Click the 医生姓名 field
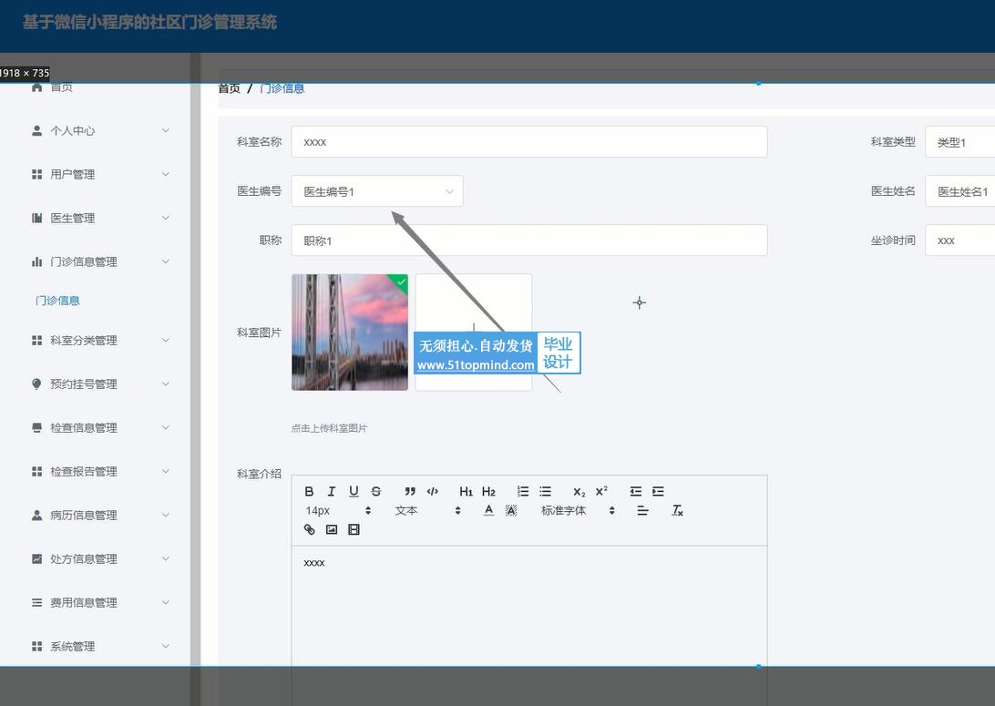The height and width of the screenshot is (706, 995). click(959, 191)
